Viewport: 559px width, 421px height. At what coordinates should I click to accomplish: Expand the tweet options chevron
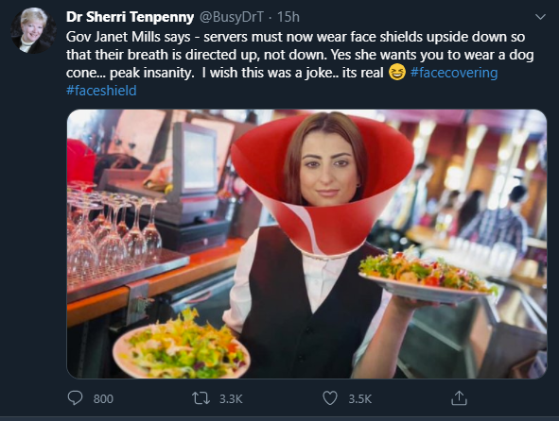(x=540, y=17)
